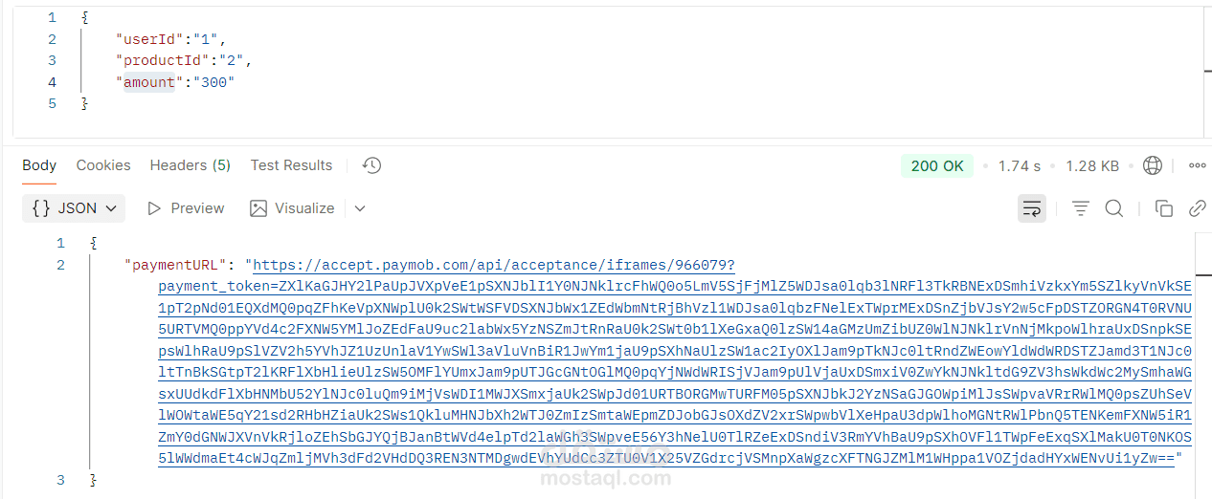Viewport: 1212px width, 499px height.
Task: Open the filter response icon
Action: coord(1080,208)
